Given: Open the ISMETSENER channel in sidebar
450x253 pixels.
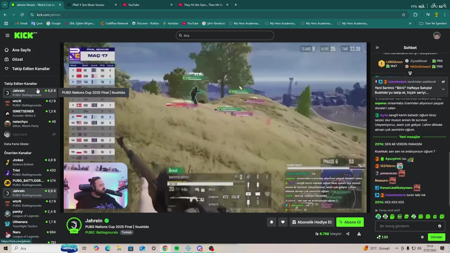Looking at the screenshot, I should coord(30,113).
